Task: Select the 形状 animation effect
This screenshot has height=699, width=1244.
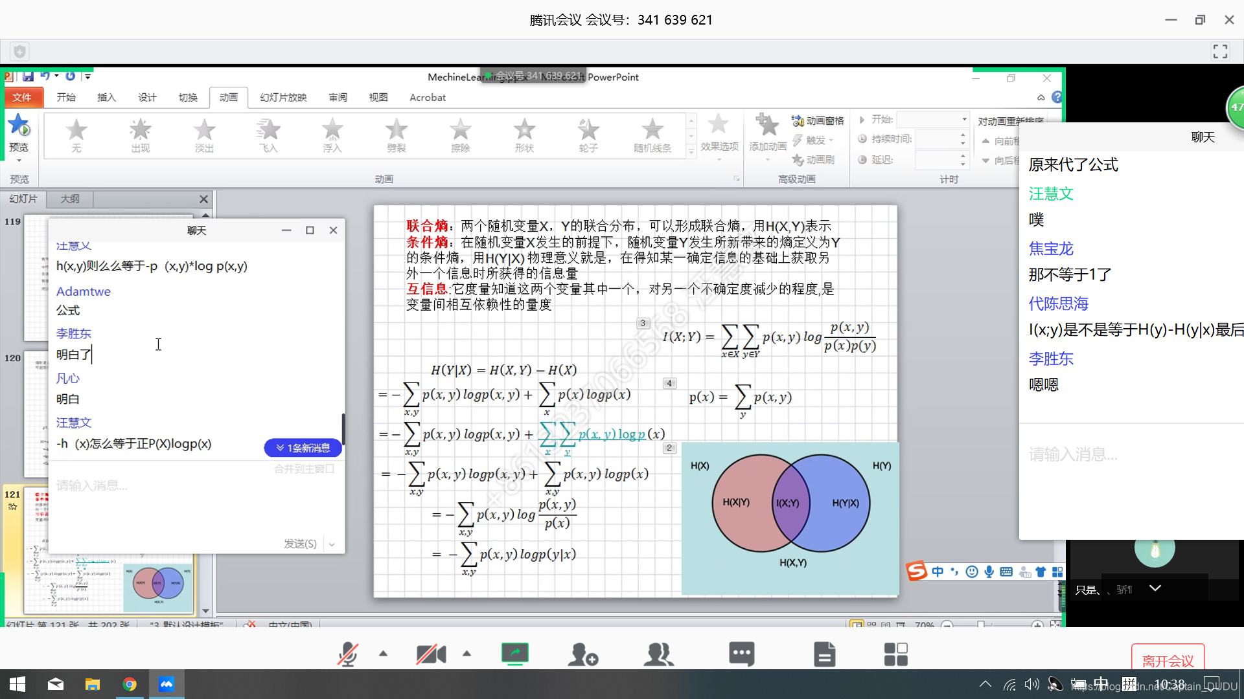Action: (x=525, y=136)
